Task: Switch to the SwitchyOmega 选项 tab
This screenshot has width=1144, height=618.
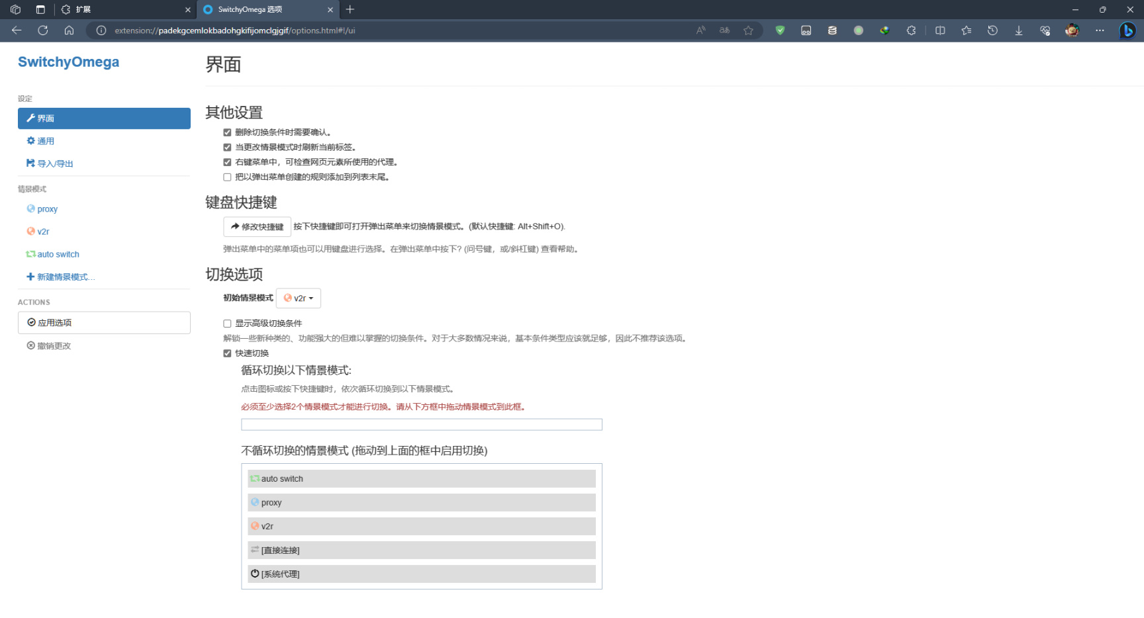Action: click(x=268, y=10)
